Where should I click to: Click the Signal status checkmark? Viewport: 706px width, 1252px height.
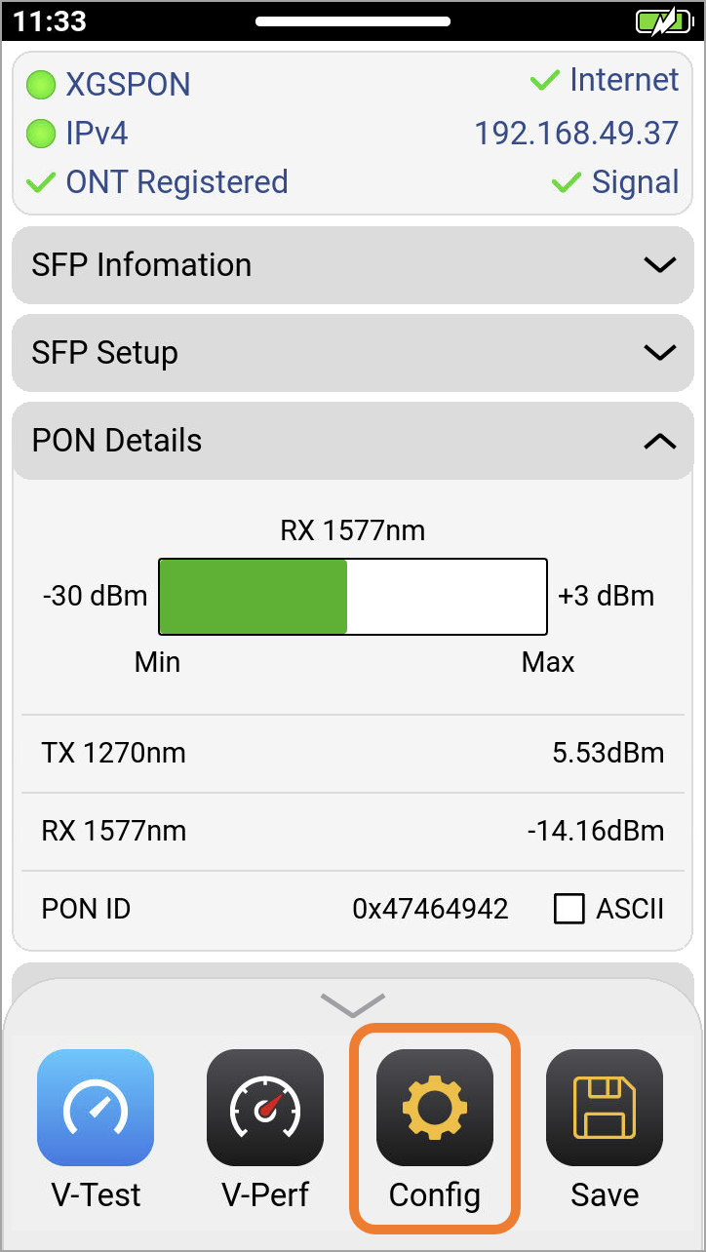[x=567, y=182]
